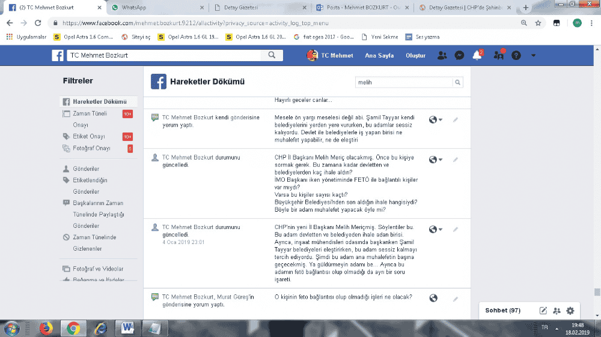
Task: Select Zaman Tüneli Onayı filter
Action: point(89,113)
